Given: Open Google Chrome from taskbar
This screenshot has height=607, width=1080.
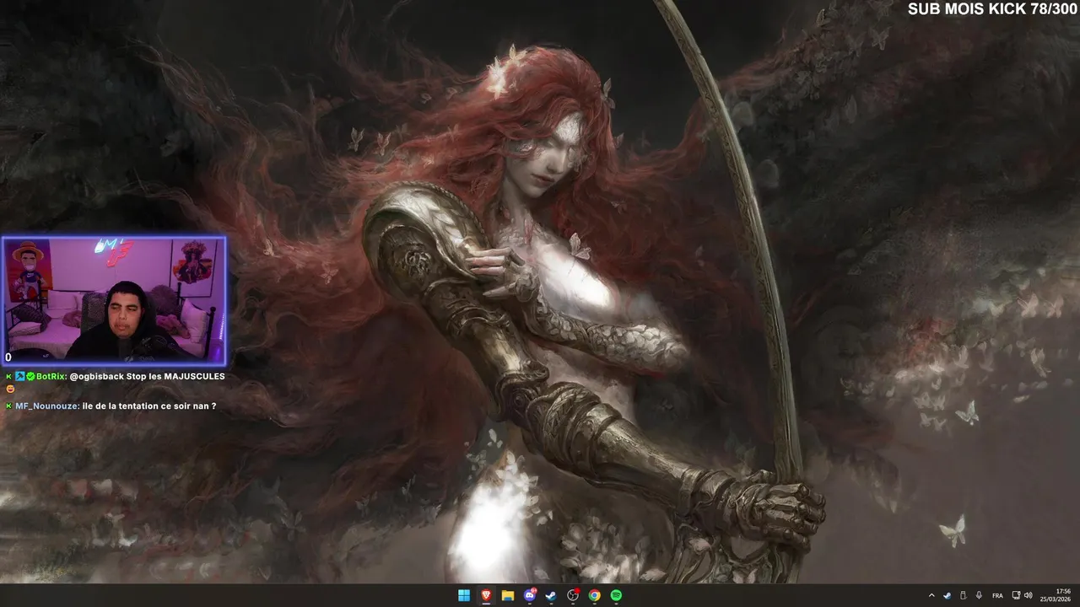Looking at the screenshot, I should [x=595, y=595].
